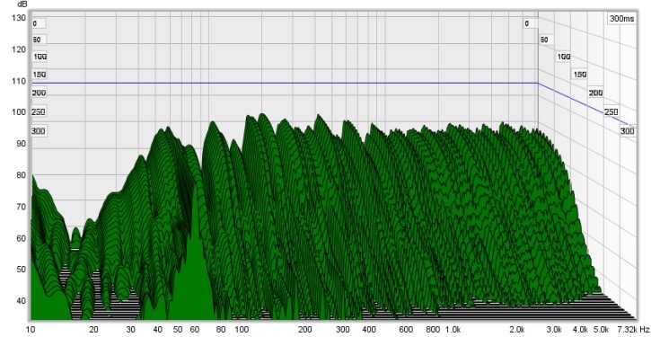Click the 1.0k frequency axis label
This screenshot has height=337, width=651.
pyautogui.click(x=453, y=329)
